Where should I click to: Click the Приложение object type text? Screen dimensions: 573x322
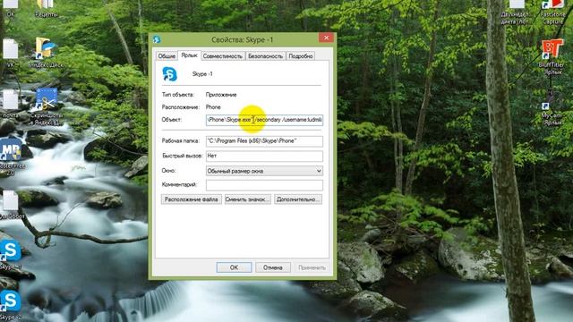point(221,95)
